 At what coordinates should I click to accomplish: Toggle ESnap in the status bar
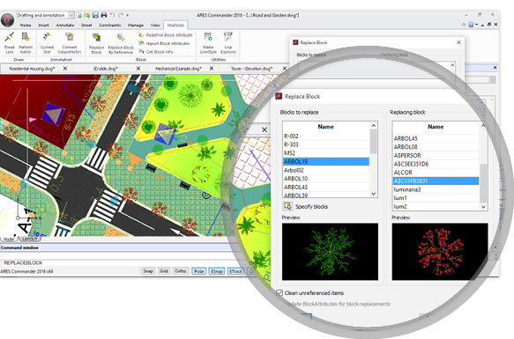point(216,271)
